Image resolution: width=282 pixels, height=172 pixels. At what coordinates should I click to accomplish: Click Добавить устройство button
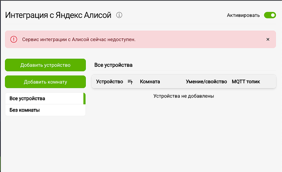point(45,65)
